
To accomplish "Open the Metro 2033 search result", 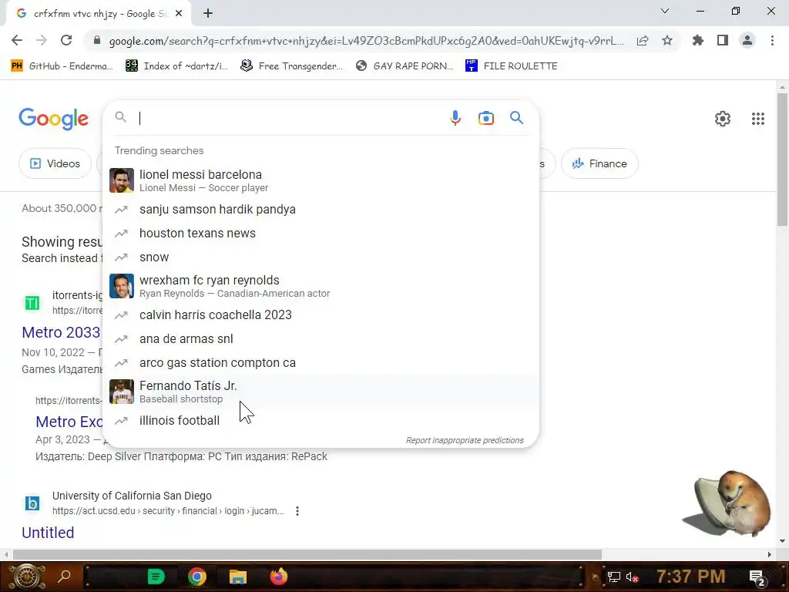I will [x=61, y=333].
